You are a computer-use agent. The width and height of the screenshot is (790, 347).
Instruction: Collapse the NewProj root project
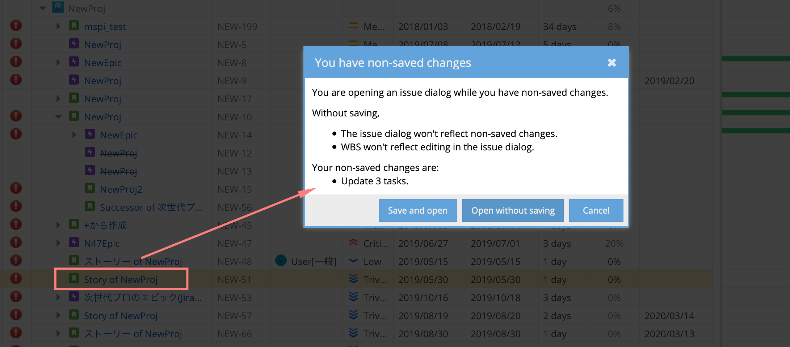click(x=43, y=8)
